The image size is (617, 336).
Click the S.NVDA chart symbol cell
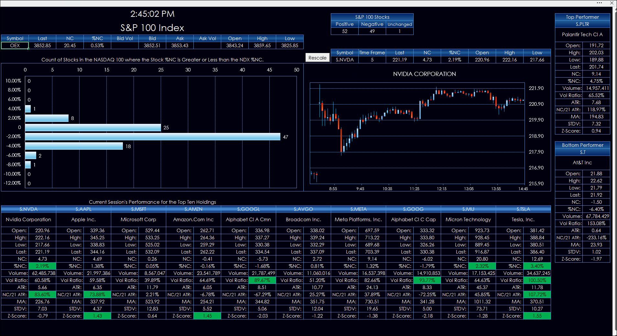coord(345,60)
